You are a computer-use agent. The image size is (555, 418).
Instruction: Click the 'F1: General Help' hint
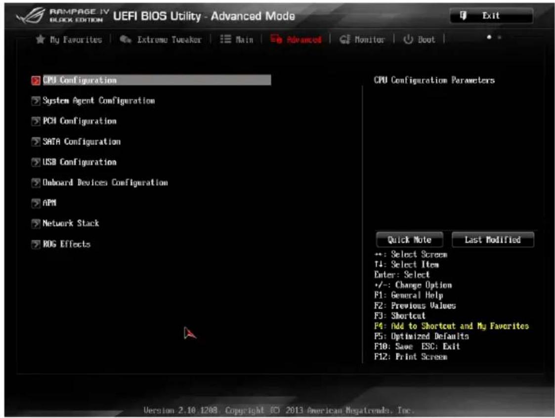408,295
